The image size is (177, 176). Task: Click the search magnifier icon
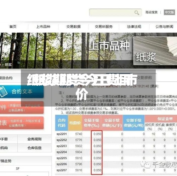137,13
